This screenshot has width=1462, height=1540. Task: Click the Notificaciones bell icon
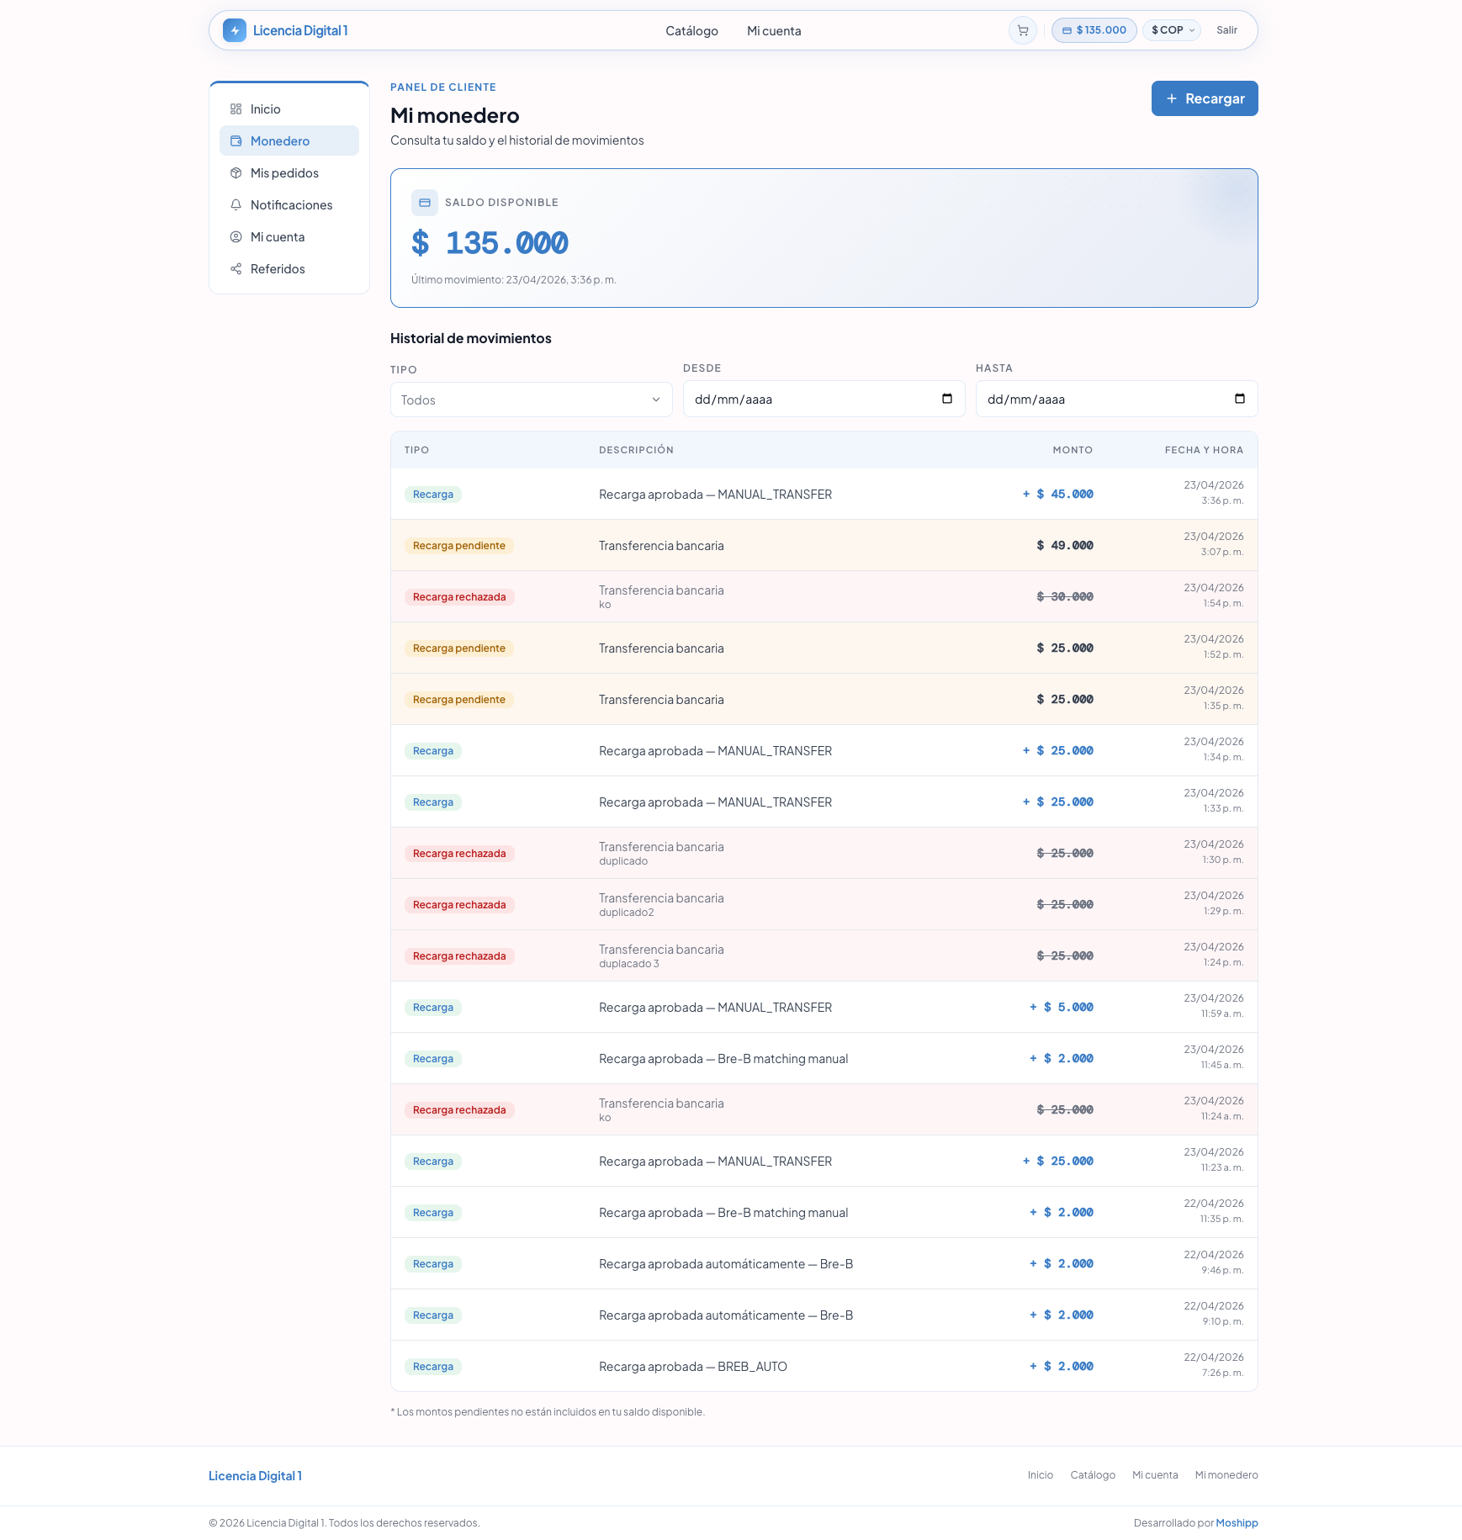click(x=236, y=205)
